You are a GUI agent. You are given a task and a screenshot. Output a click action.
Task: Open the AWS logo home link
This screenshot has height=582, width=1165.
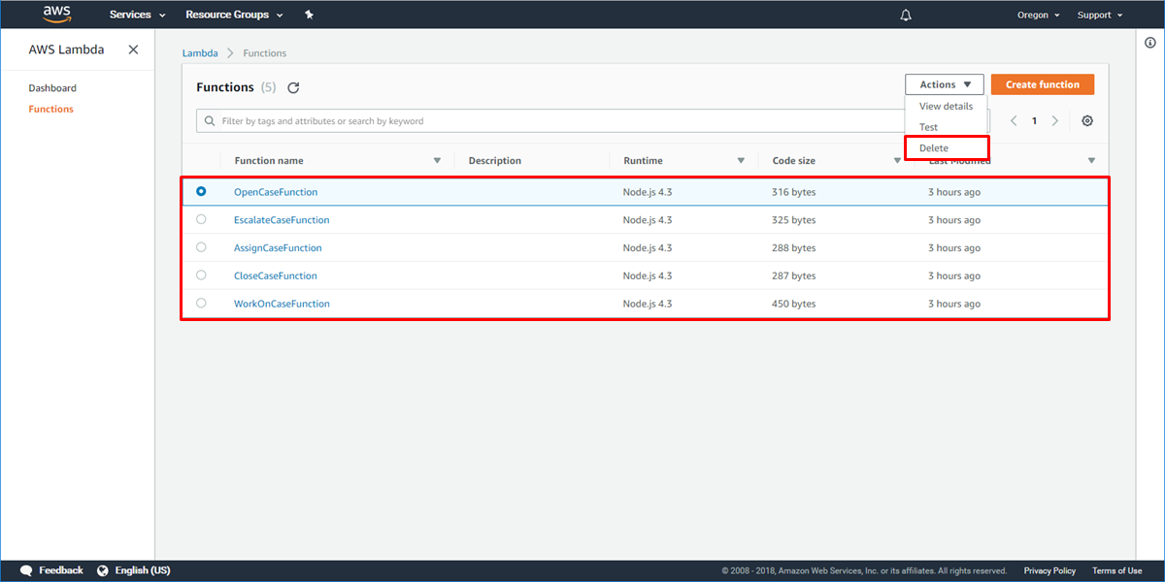point(57,14)
